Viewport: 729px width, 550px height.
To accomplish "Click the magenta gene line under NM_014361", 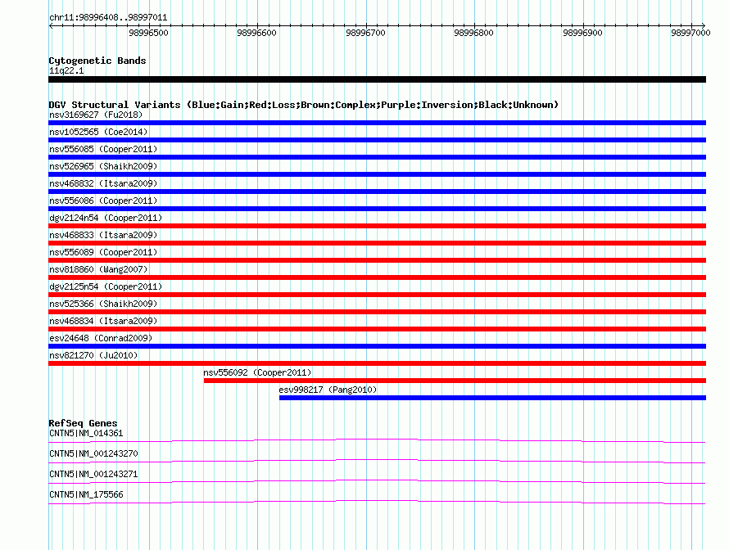I will pos(377,440).
